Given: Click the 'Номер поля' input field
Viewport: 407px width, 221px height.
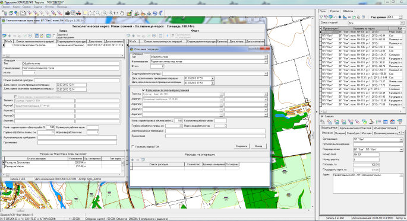Looking at the screenshot, I should 366,155.
